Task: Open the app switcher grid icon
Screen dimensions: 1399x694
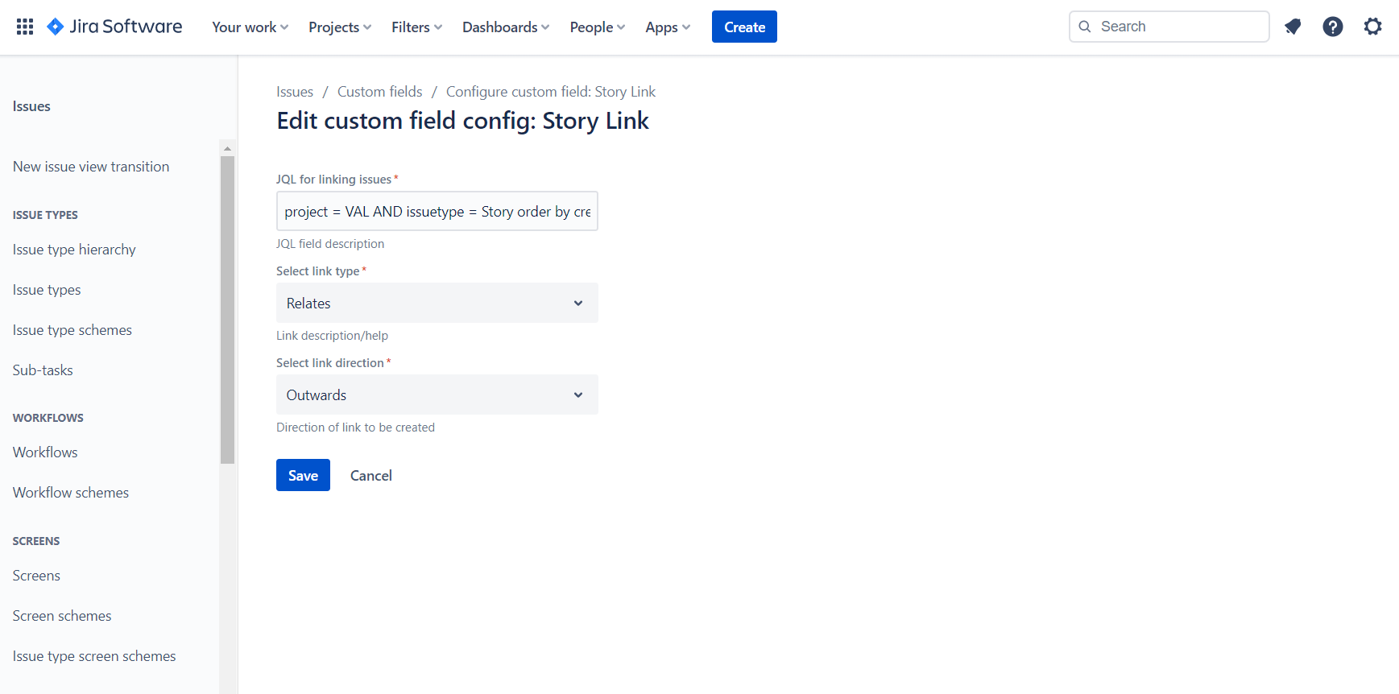Action: 25,27
